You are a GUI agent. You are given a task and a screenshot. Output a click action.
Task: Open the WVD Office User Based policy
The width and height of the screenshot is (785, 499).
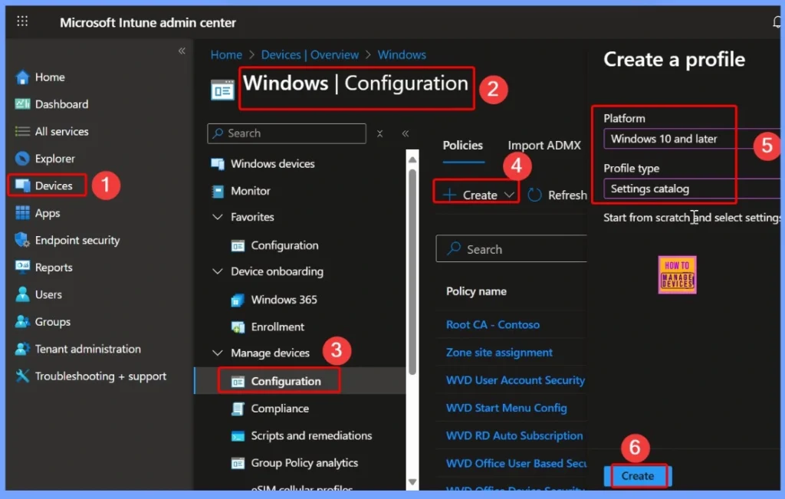click(x=516, y=464)
